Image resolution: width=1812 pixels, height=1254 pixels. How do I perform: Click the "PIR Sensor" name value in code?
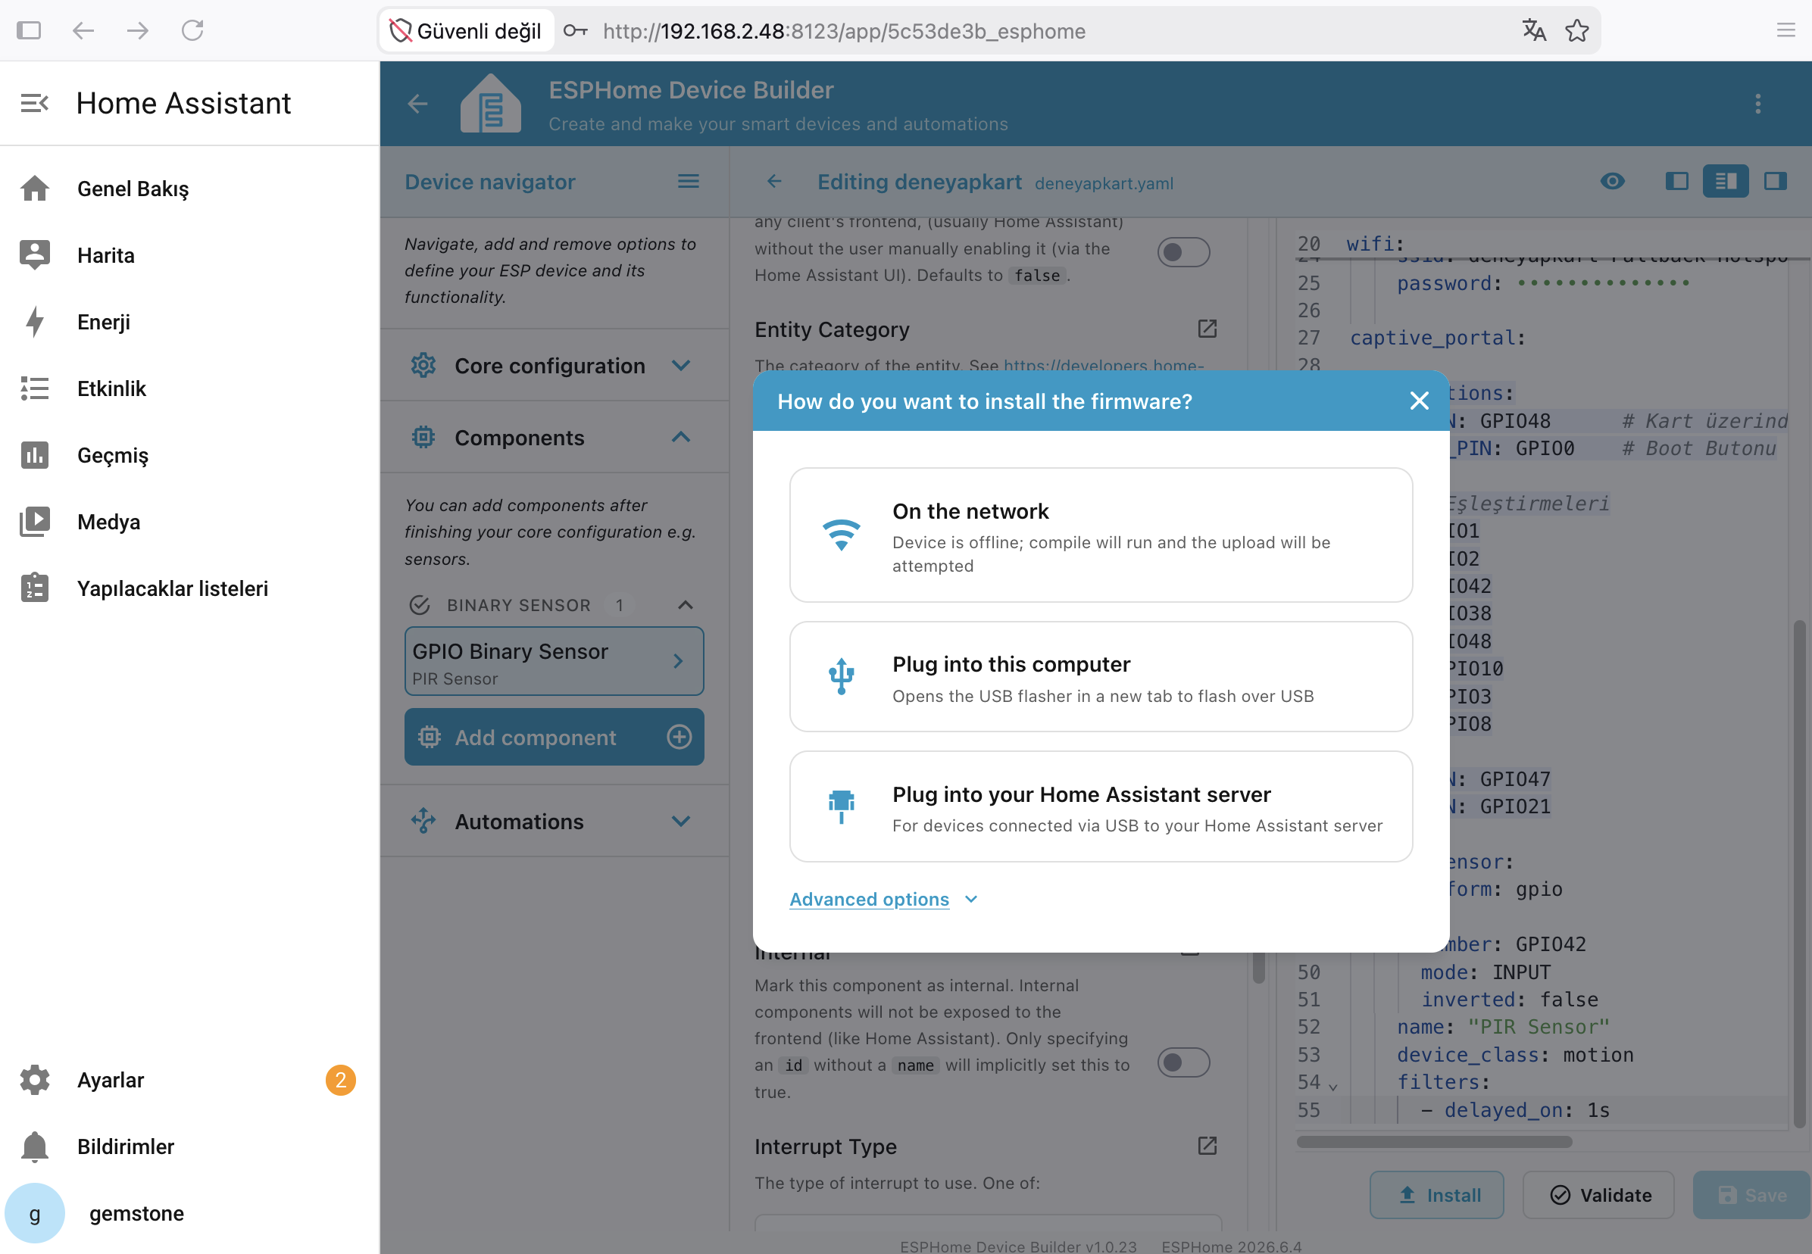coord(1538,1026)
